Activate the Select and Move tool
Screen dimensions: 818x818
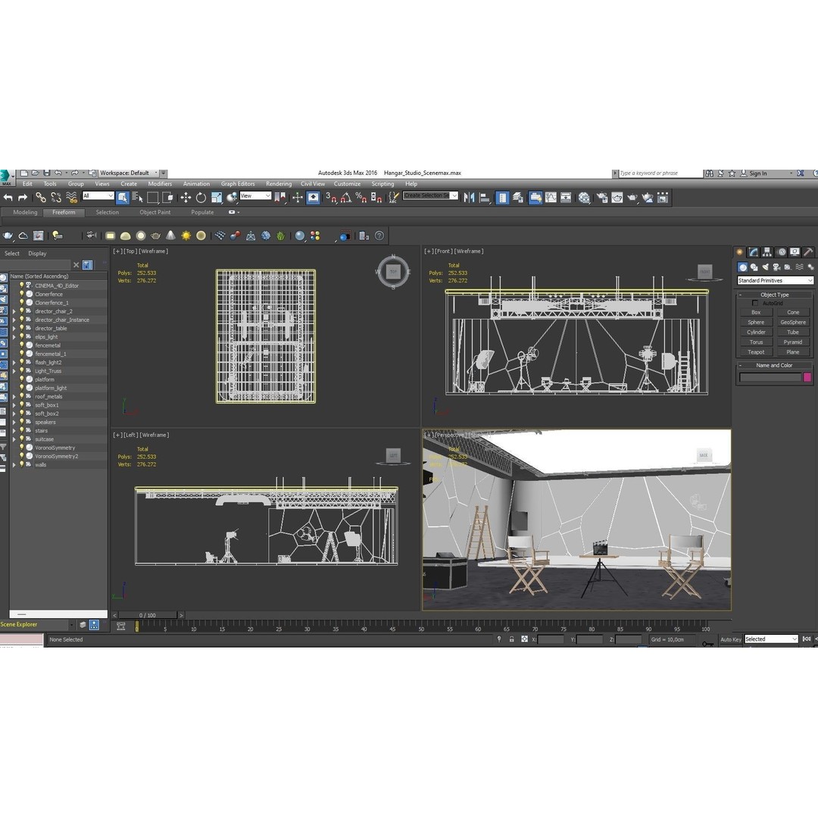click(x=186, y=198)
